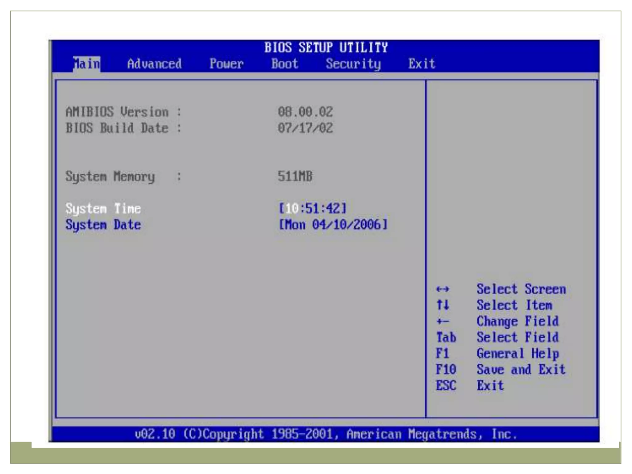632x474 pixels.
Task: Open the Advanced tab
Action: coord(154,64)
